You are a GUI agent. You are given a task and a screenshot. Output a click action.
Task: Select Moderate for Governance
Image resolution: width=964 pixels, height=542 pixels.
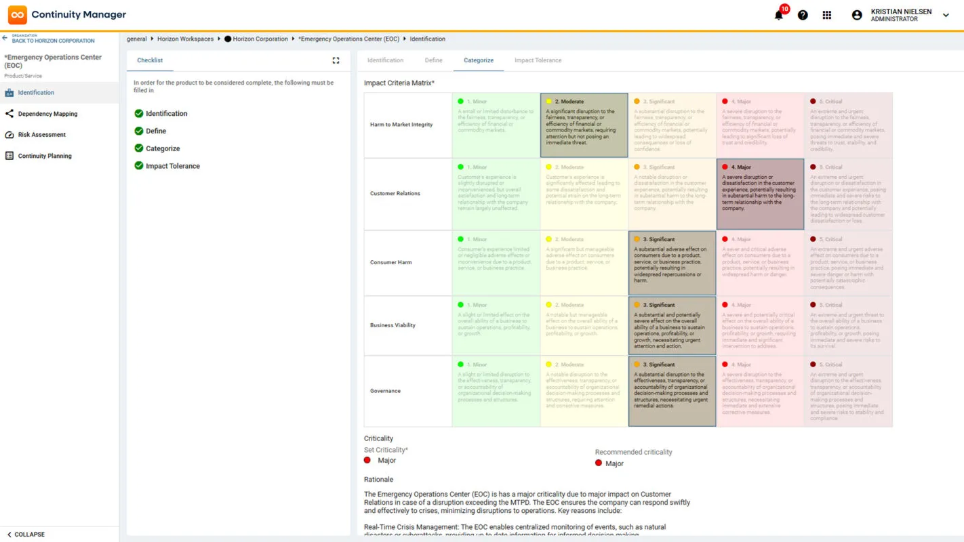pos(584,392)
